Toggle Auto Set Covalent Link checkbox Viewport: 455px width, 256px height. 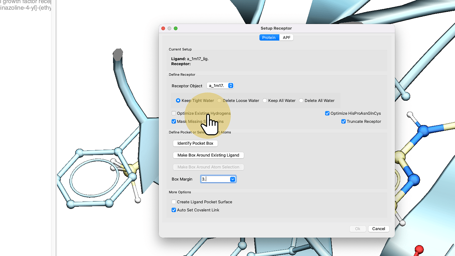[174, 210]
